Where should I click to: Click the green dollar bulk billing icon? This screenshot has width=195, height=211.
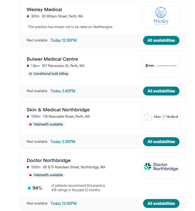pos(31,74)
